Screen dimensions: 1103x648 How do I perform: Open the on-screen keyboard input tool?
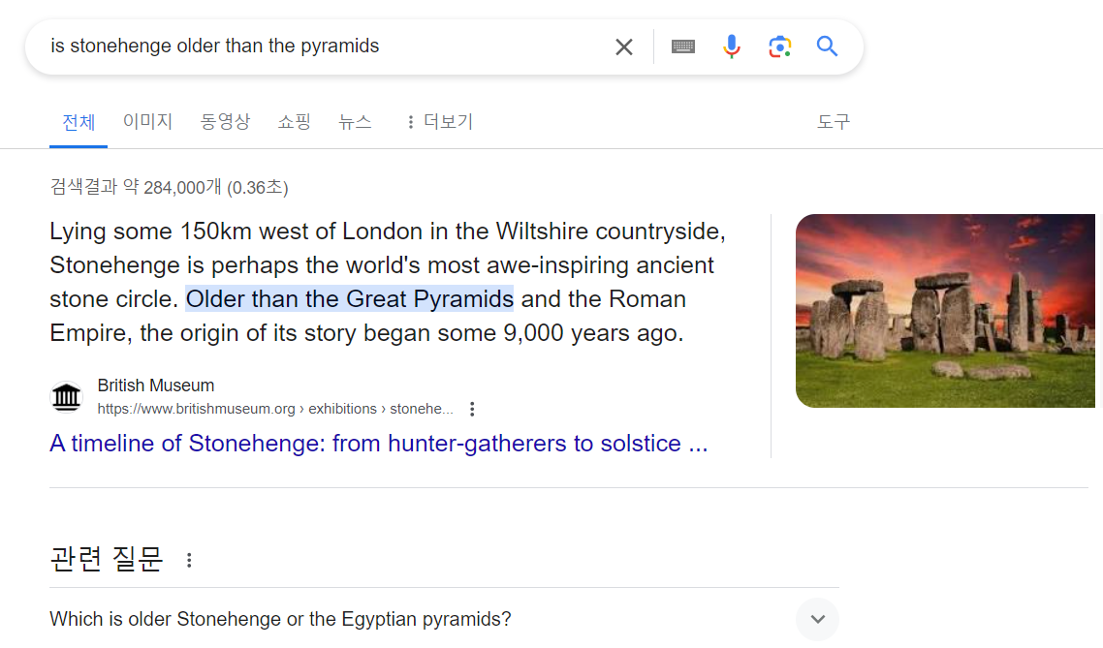pyautogui.click(x=683, y=46)
